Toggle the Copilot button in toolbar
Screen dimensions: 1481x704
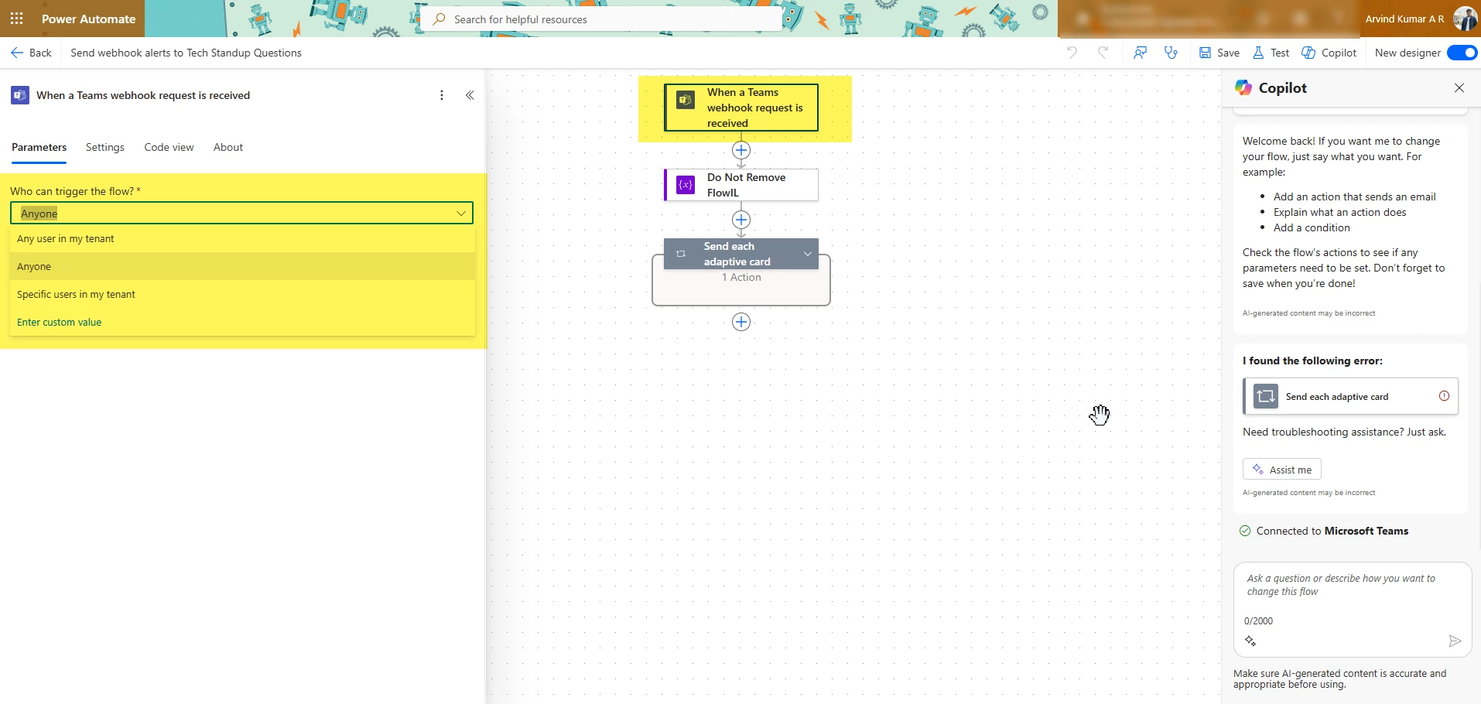(1329, 53)
